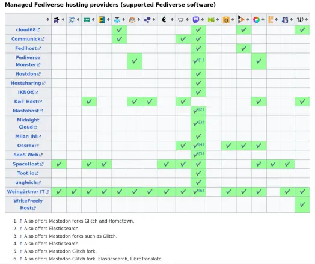The image size is (315, 264).
Task: Click the Lemmy mouse column icon
Action: click(x=181, y=20)
